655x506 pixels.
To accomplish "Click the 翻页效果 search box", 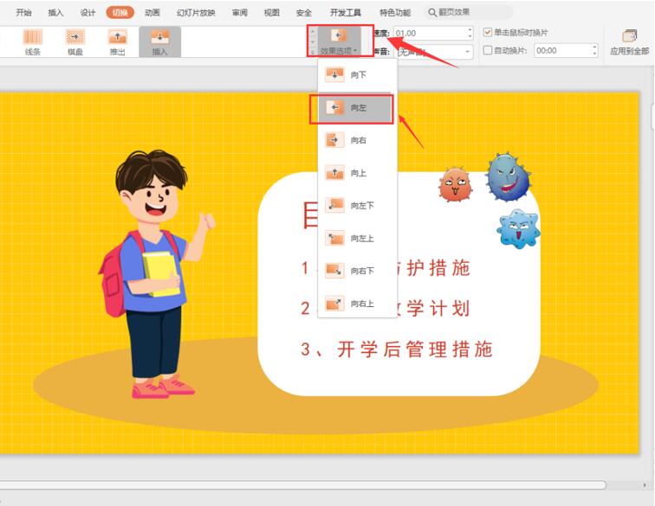I will (x=468, y=12).
